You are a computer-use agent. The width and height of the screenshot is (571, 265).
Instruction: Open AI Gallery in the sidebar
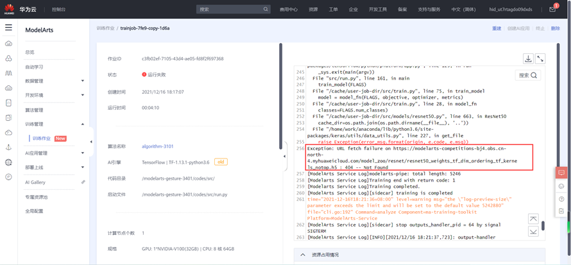tap(35, 182)
